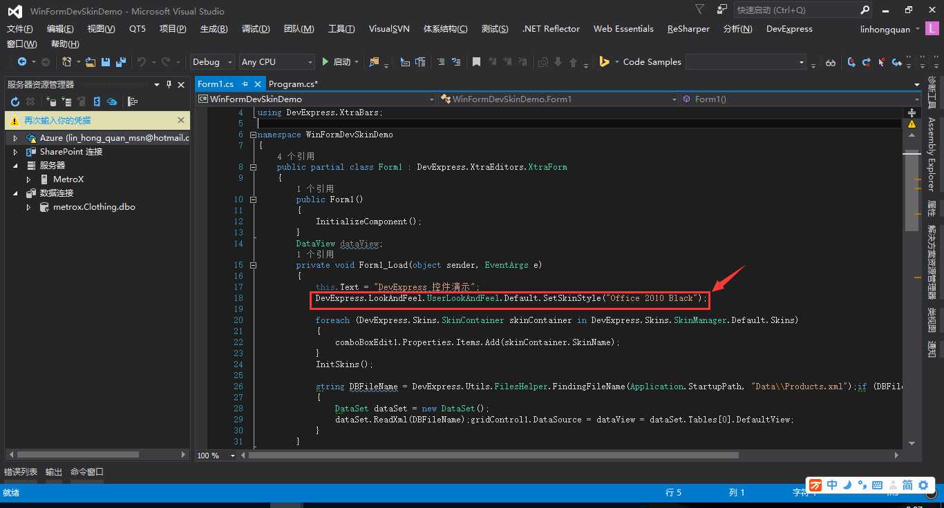Click the Connect to Database icon
944x508 pixels.
[51, 101]
